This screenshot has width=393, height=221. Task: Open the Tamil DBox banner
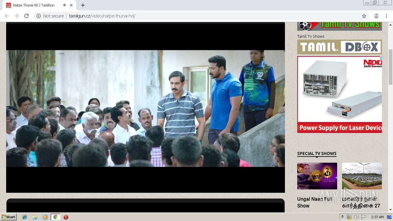click(x=340, y=47)
